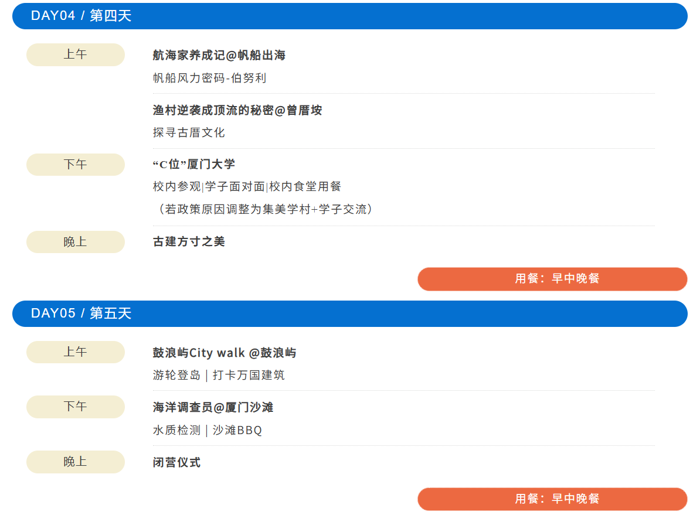
Task: Open 古建方寸之美 evening activity
Action: 189,241
